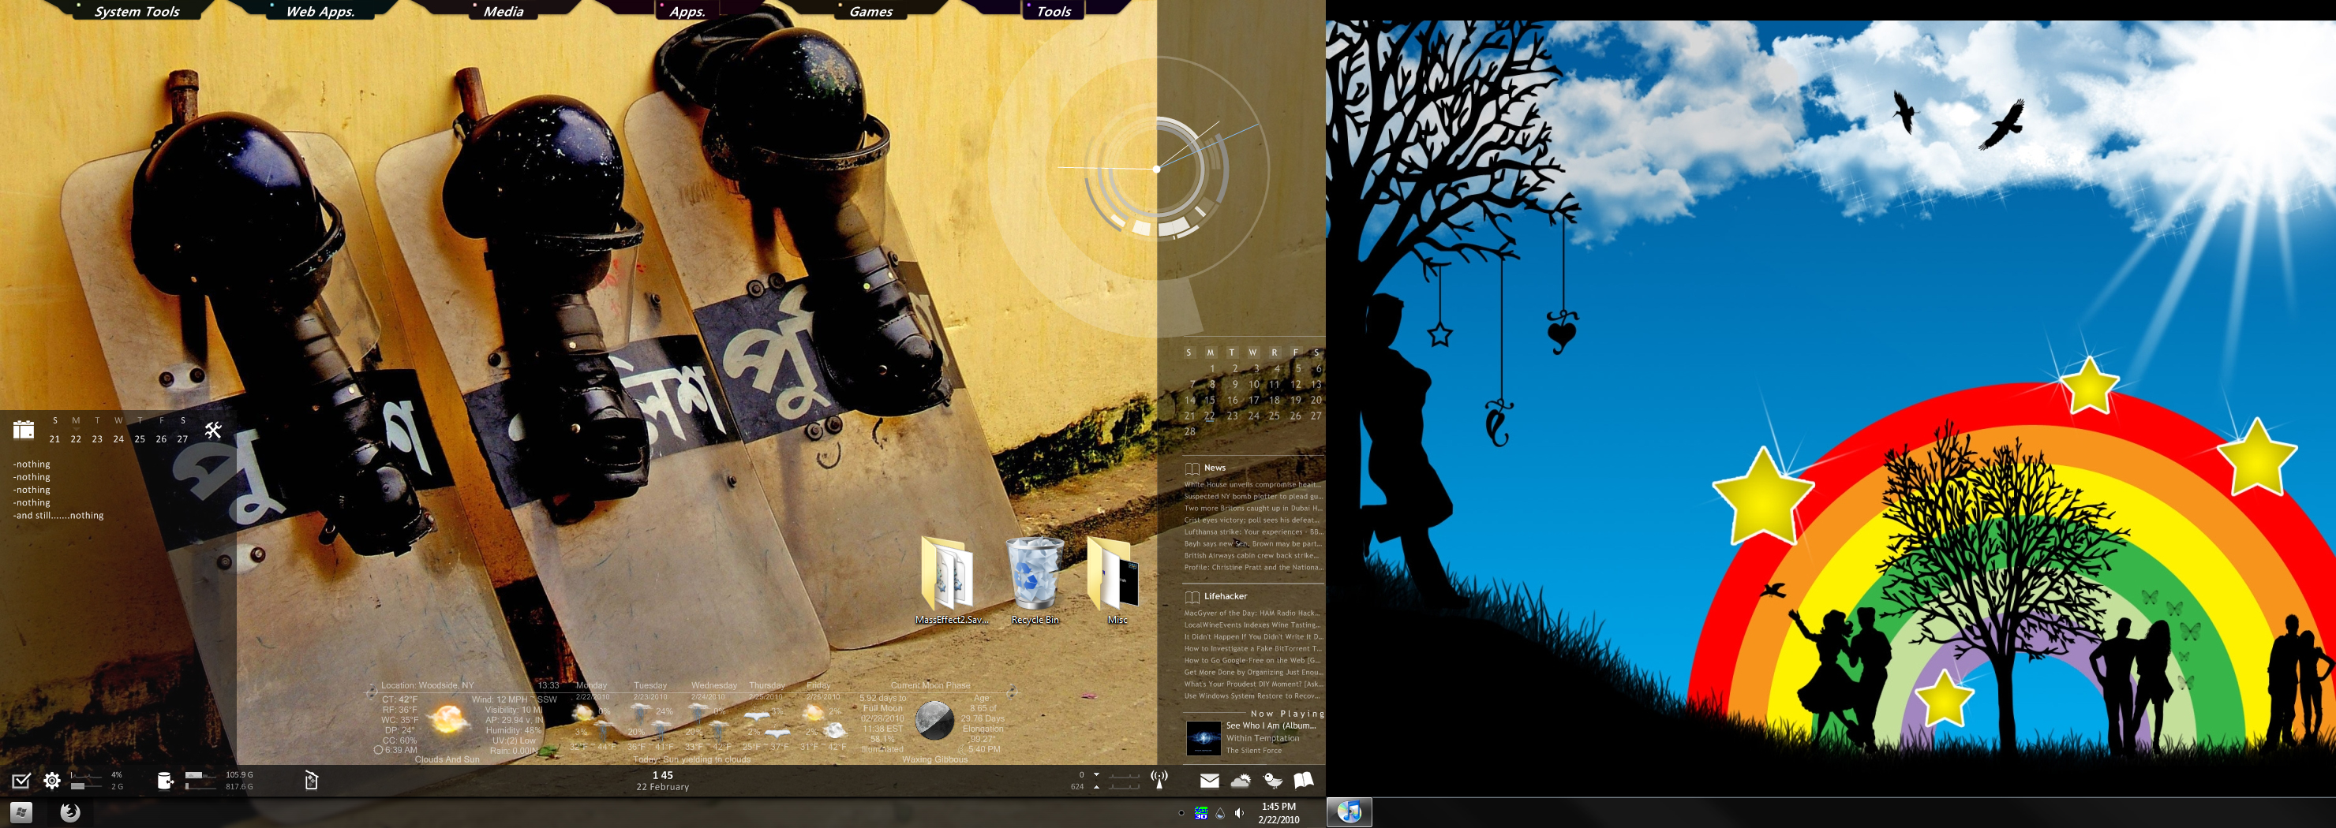This screenshot has width=2336, height=828.
Task: Open the System Tools menu
Action: (x=137, y=11)
